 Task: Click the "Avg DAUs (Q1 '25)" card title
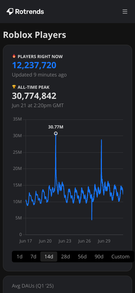(33, 286)
